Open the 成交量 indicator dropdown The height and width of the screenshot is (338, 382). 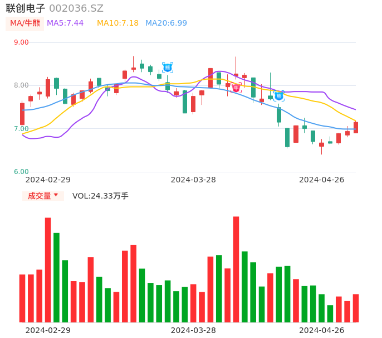tap(43, 196)
